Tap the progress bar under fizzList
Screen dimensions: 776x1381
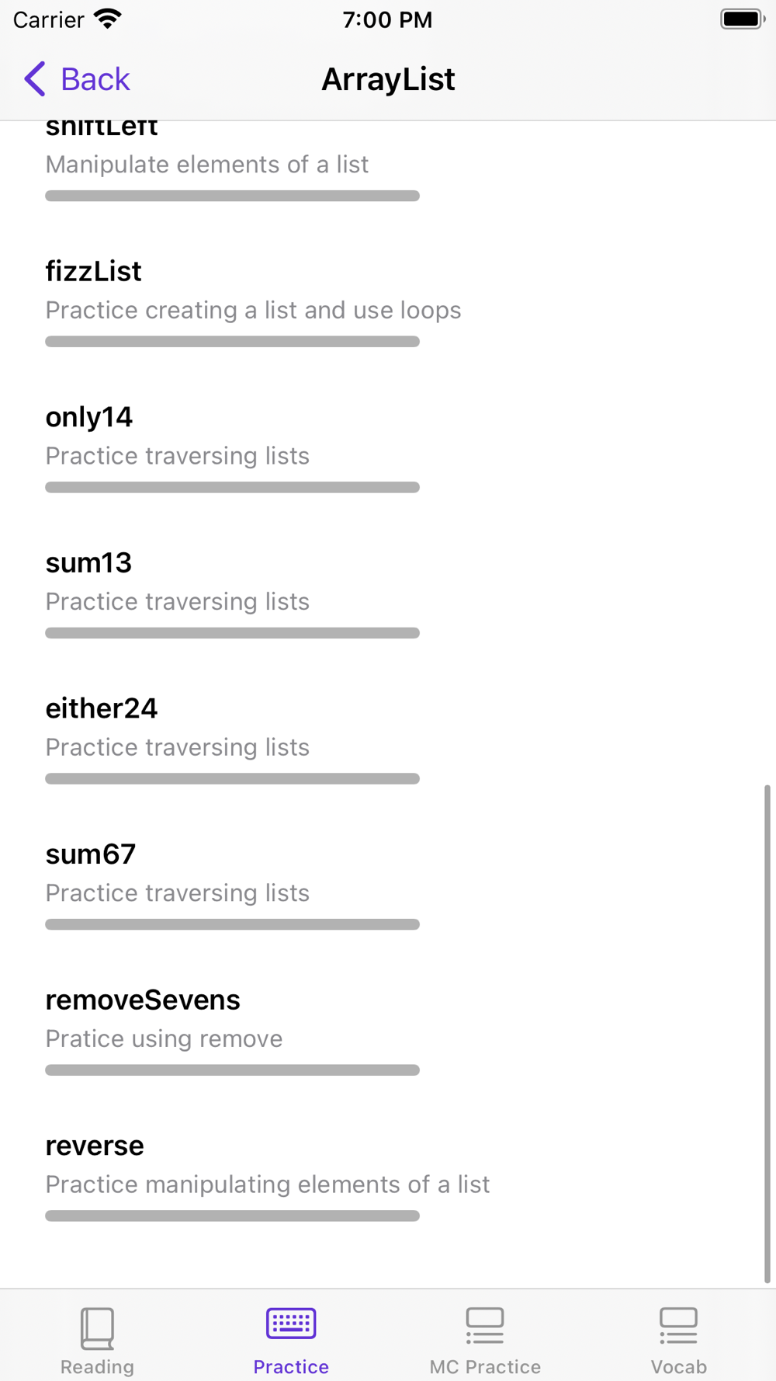pyautogui.click(x=232, y=341)
